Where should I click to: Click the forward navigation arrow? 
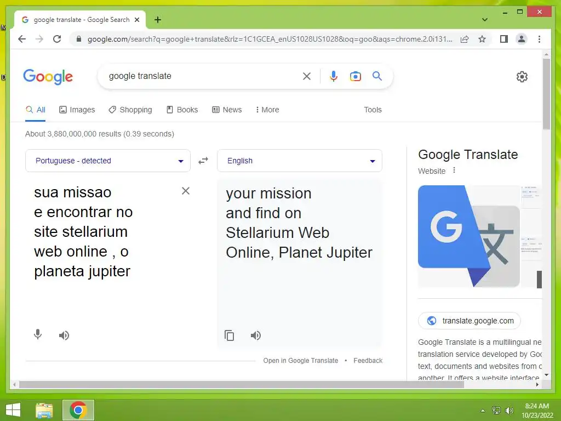point(39,39)
